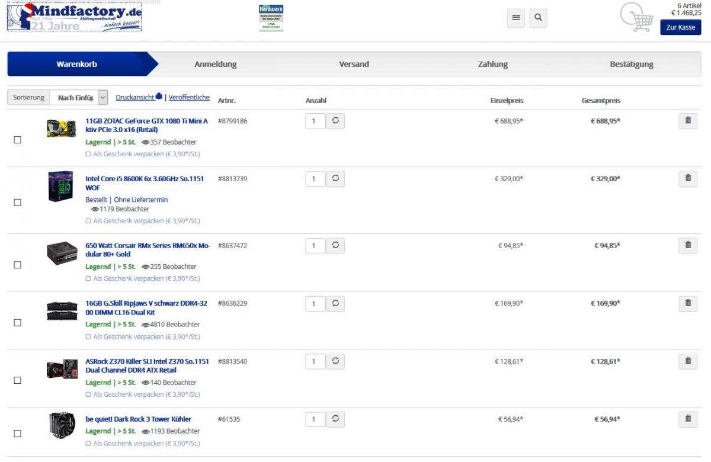This screenshot has height=462, width=711.
Task: Open the 11GB ZOTAC GeForce GTX 1080 Ti link
Action: (x=147, y=125)
